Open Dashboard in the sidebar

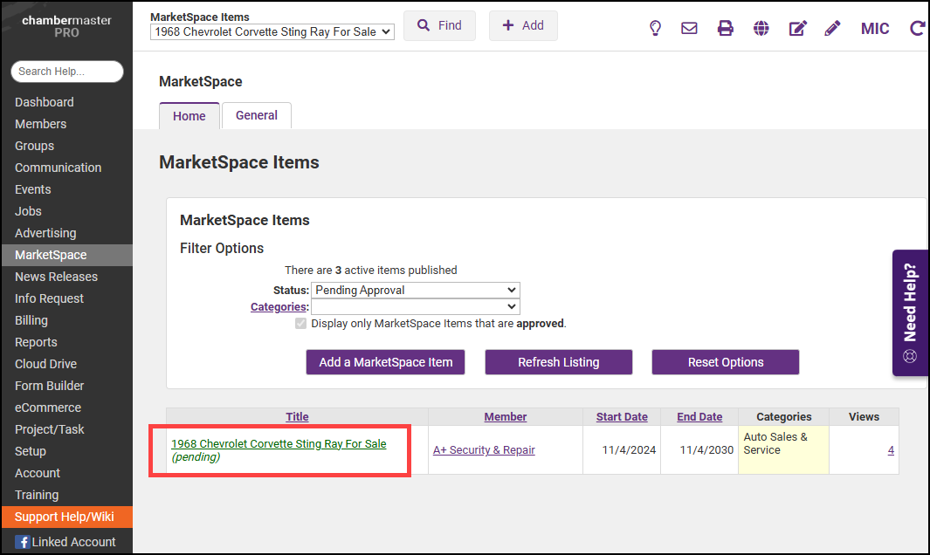click(x=45, y=102)
